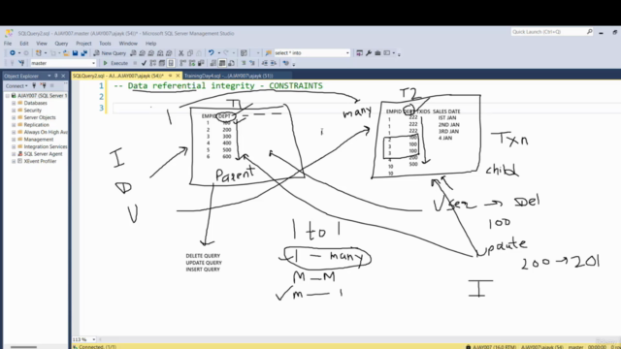Screen dimensions: 621x349
Task: Click Connect Object Explorer plug icon
Action: [34, 85]
